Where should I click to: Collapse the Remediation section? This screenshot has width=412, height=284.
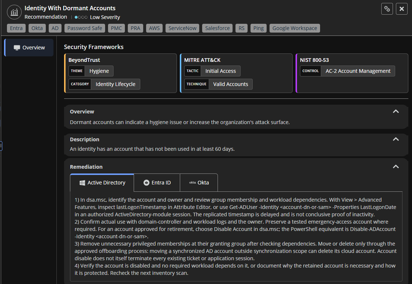[x=396, y=167]
